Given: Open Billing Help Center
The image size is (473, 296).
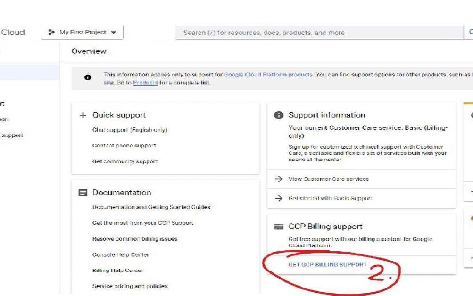Looking at the screenshot, I should (x=117, y=271).
